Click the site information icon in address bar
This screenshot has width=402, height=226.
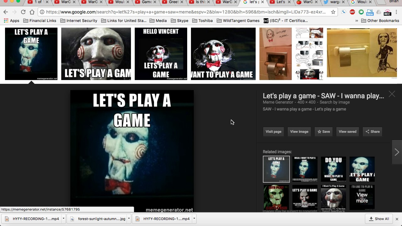coord(42,12)
